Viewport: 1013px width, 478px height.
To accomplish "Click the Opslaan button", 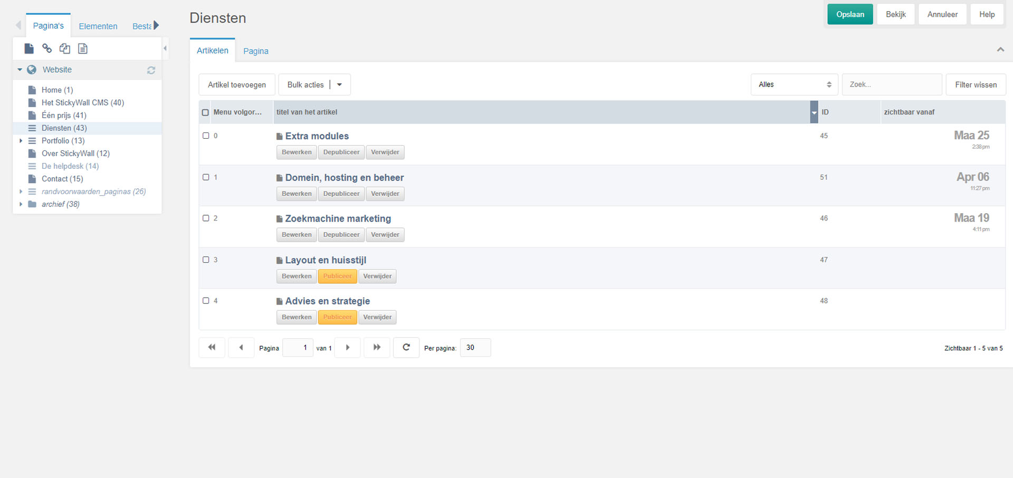I will pyautogui.click(x=850, y=15).
